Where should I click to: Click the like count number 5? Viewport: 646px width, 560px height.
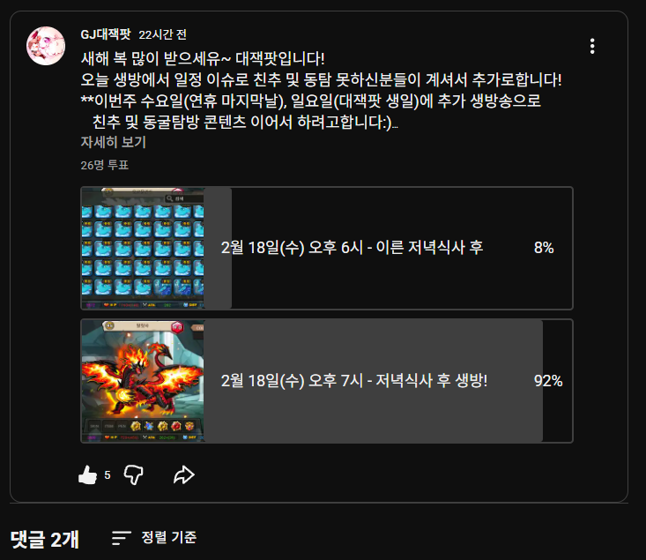point(108,475)
